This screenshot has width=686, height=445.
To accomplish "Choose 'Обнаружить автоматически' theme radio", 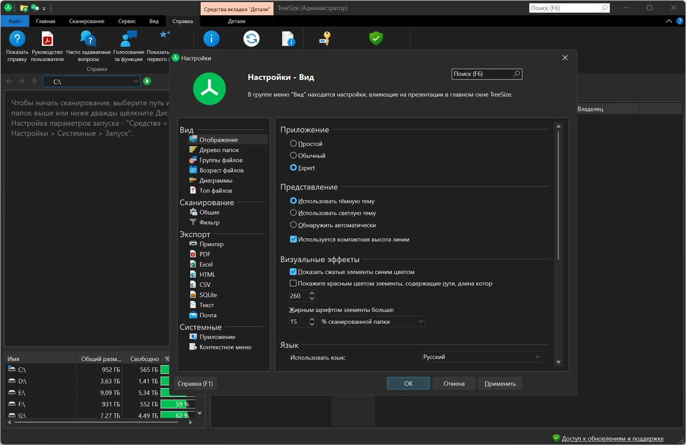I will 293,225.
